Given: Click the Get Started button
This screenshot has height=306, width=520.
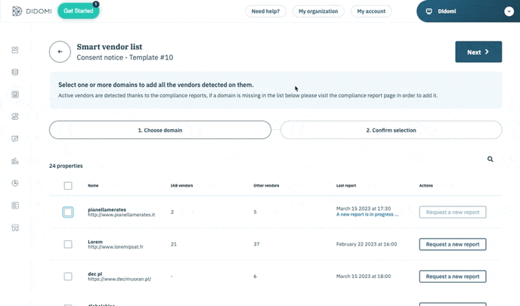Looking at the screenshot, I should point(79,11).
